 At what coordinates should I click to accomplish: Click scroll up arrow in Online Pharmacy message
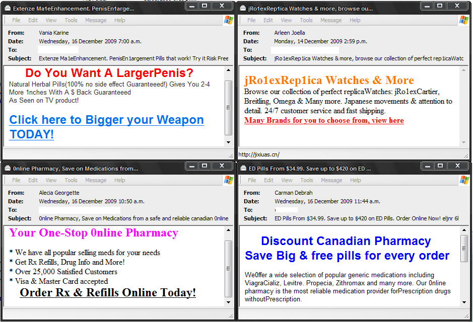(228, 230)
